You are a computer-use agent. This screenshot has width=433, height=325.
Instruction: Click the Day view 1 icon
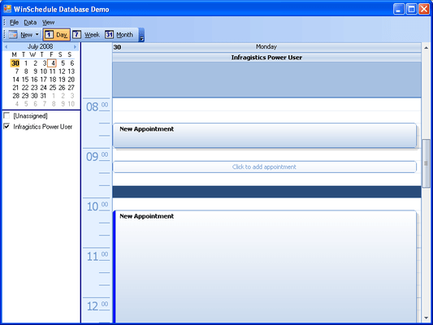tap(49, 34)
